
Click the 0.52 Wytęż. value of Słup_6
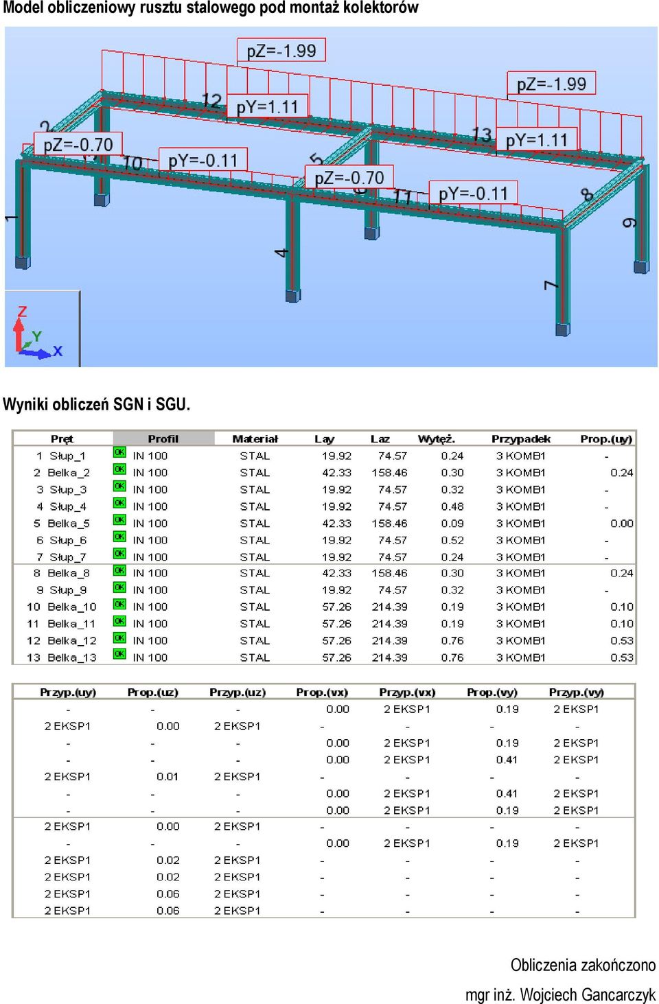point(452,540)
